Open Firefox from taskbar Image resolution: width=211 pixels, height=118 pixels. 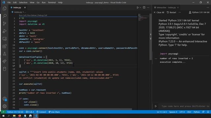click(x=19, y=116)
